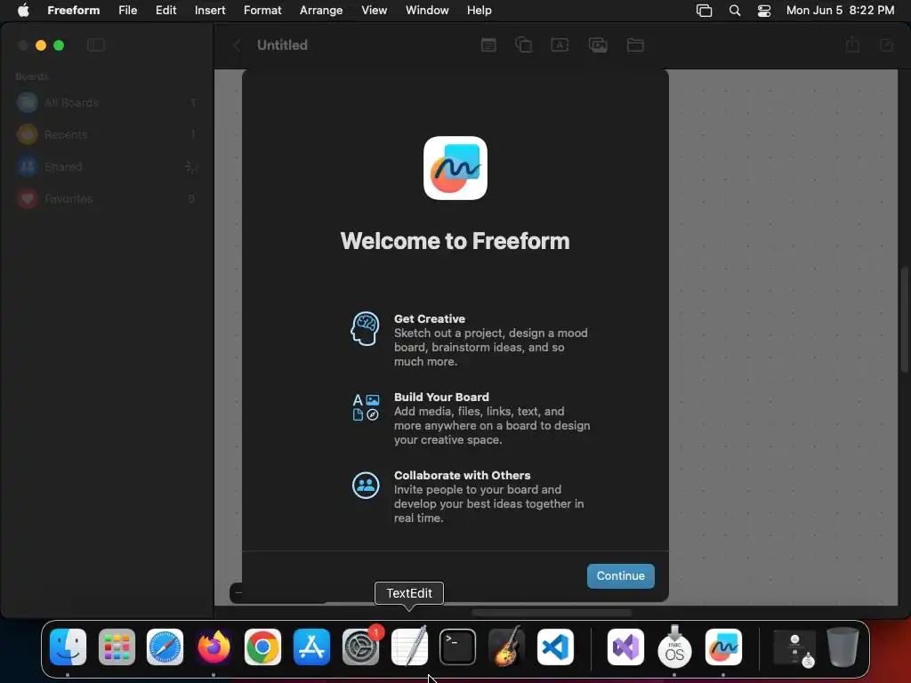Minimize the Freeform window
This screenshot has height=683, width=911.
click(x=41, y=45)
